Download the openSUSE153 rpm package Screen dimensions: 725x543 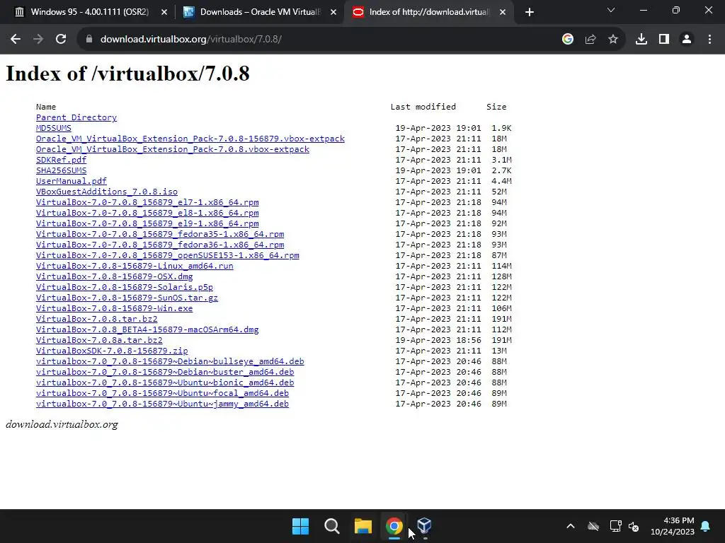(167, 255)
